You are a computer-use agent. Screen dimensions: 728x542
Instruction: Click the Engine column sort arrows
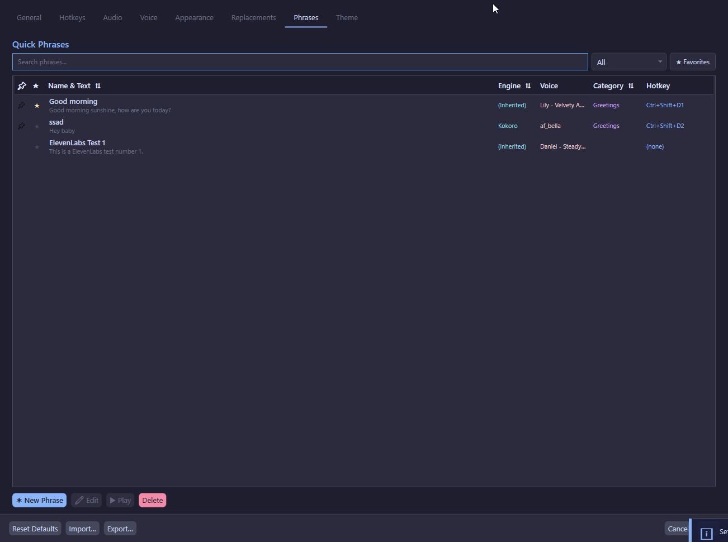click(528, 85)
